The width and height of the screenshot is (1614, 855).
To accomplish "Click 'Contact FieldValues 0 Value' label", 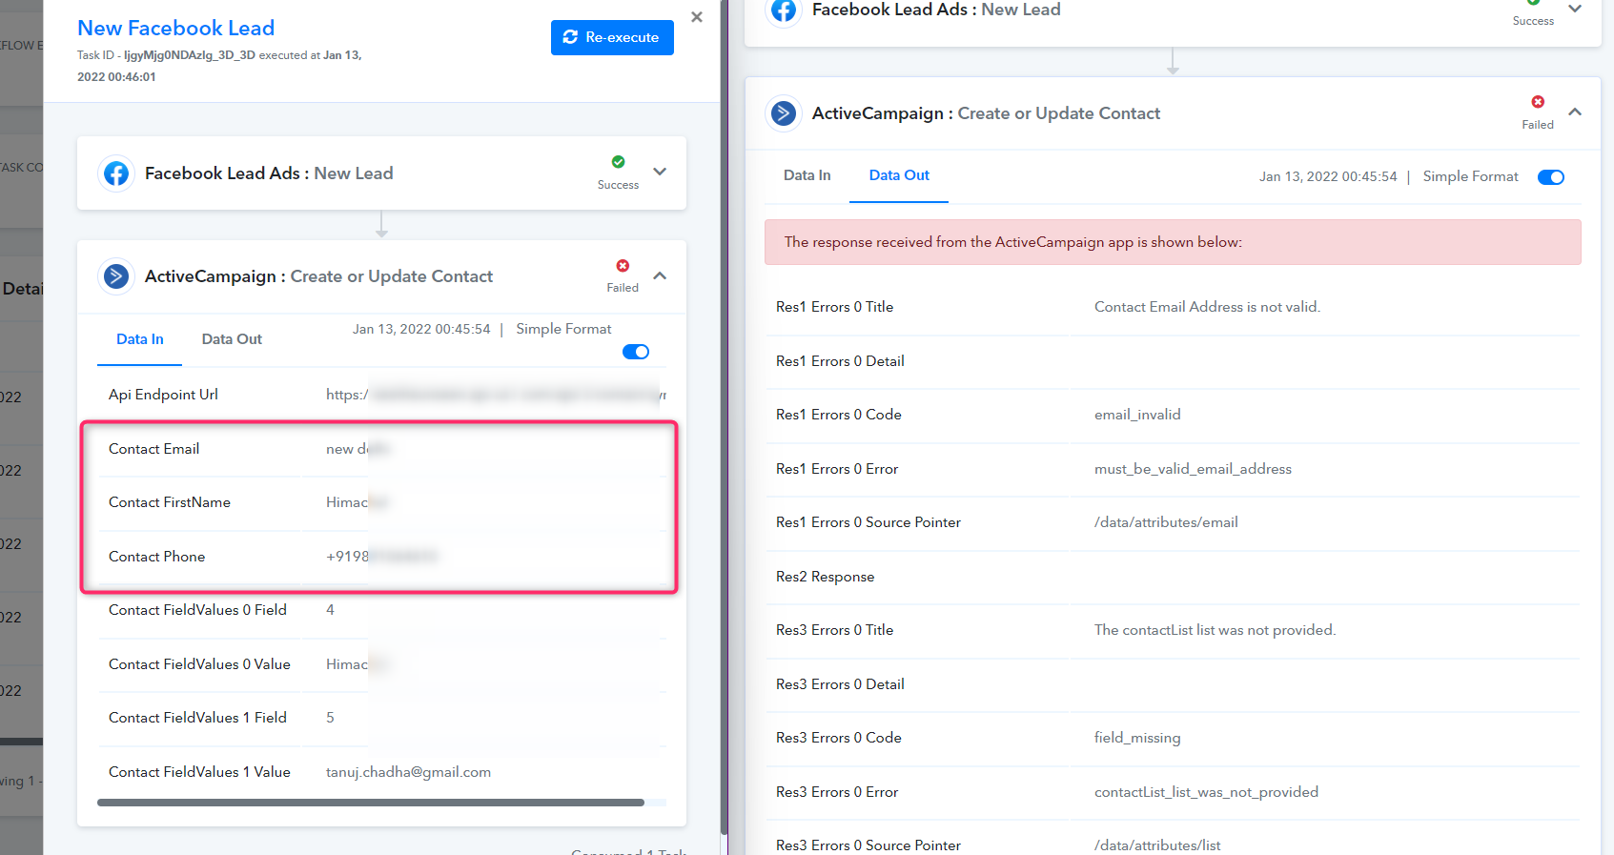I will 199,664.
